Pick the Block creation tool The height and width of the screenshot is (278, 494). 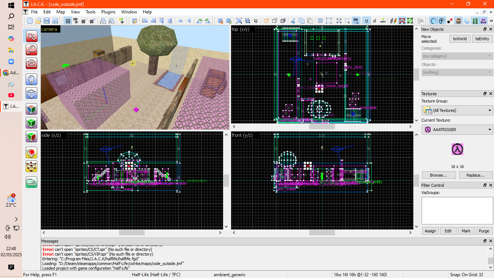[x=31, y=93]
